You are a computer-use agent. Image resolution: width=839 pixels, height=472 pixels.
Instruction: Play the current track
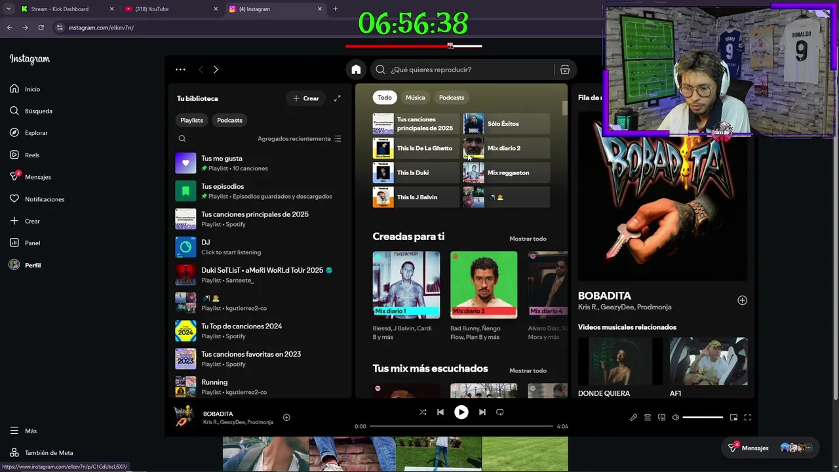coord(461,412)
